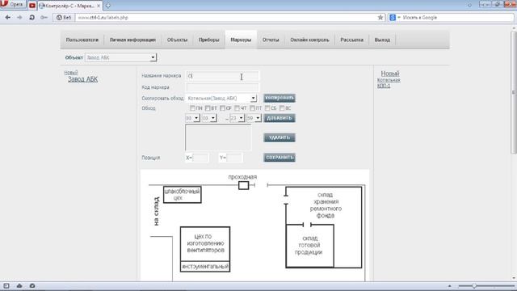This screenshot has width=517, height=291.
Task: Check the СБ (Saturday) checkbox
Action: tap(267, 108)
